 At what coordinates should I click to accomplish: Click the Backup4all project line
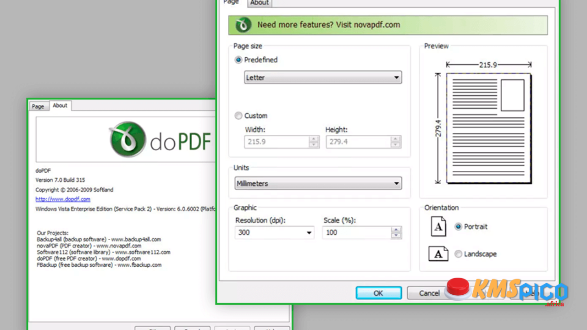pyautogui.click(x=99, y=239)
